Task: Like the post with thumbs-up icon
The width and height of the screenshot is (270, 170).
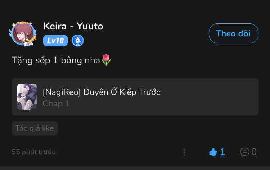Action: 213,152
